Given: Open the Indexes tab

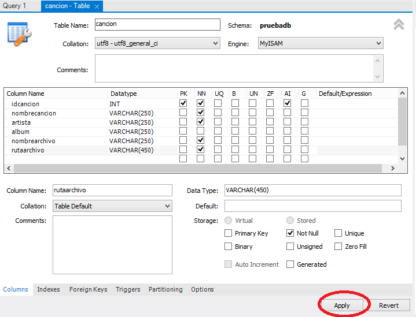Looking at the screenshot, I should click(x=48, y=289).
